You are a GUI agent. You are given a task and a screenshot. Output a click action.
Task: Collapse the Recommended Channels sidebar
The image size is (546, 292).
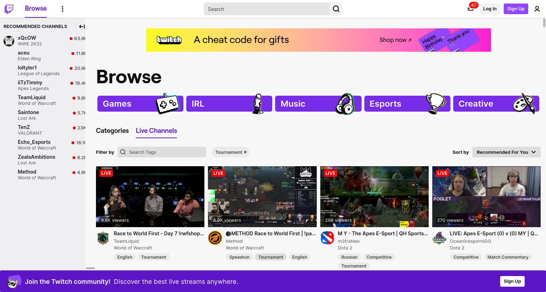tap(82, 27)
